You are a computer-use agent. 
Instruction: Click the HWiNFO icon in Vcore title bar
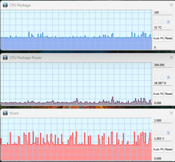(x=5, y=113)
